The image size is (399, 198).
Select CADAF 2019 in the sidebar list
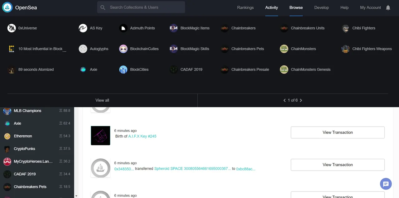[37, 174]
